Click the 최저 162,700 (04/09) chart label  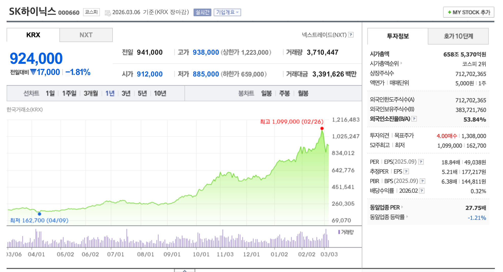[39, 220]
